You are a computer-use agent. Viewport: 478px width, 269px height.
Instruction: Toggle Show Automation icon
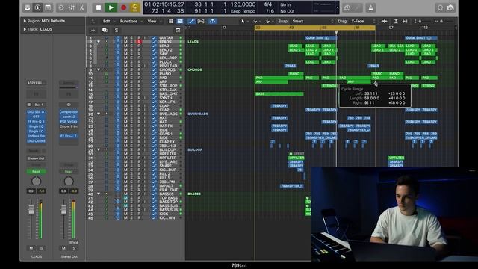tap(191, 22)
